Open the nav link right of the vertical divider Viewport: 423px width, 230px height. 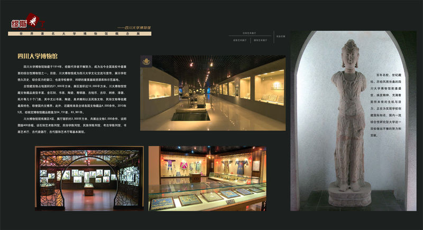pos(281,36)
